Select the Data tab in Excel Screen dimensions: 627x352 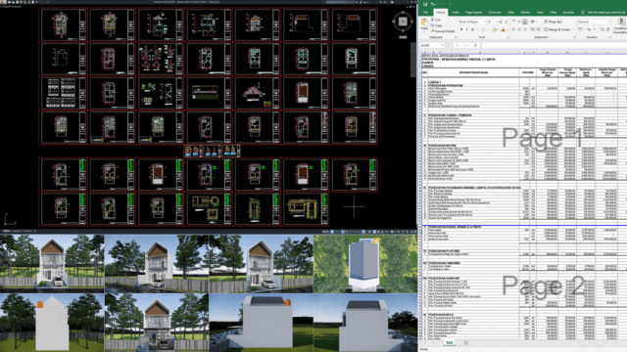(x=510, y=13)
